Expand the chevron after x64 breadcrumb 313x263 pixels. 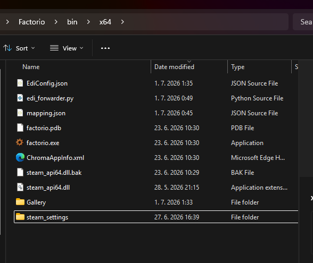coord(122,22)
